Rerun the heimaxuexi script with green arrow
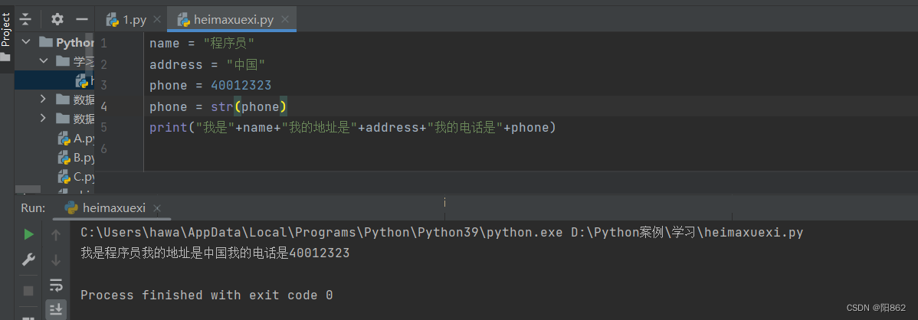The width and height of the screenshot is (918, 320). coord(28,233)
